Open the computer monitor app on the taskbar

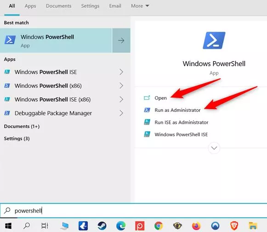64,226
